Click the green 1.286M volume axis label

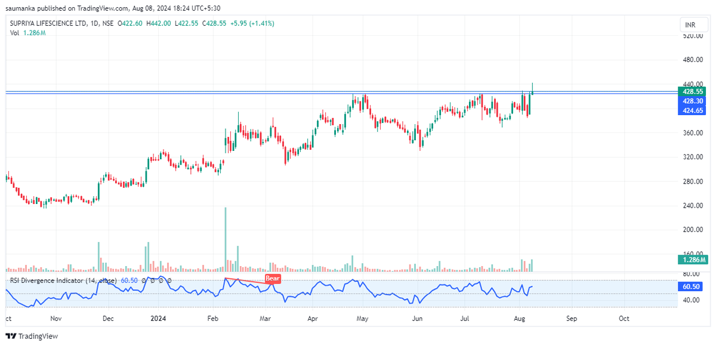[x=693, y=259]
